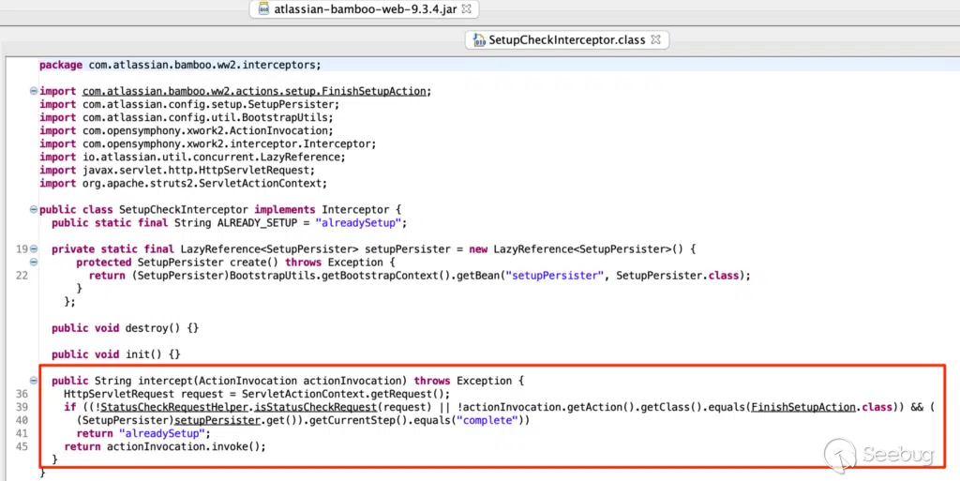Image resolution: width=960 pixels, height=481 pixels.
Task: Click the return actionInvocation.invoke() statement
Action: [x=165, y=446]
